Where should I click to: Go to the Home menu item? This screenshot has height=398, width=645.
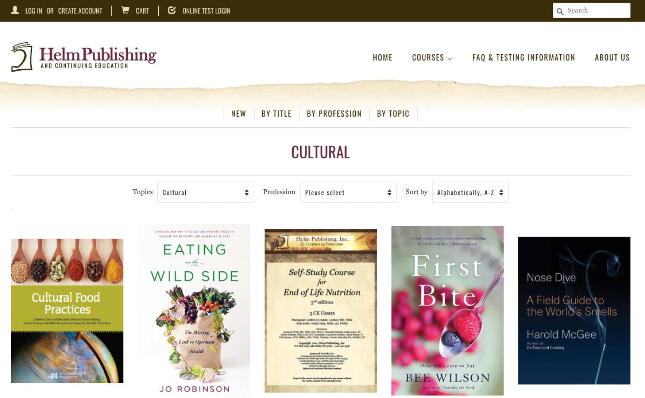(382, 58)
